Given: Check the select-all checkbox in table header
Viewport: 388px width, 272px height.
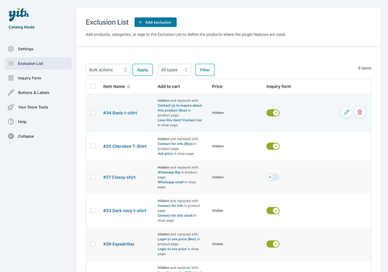Looking at the screenshot, I should coord(93,86).
